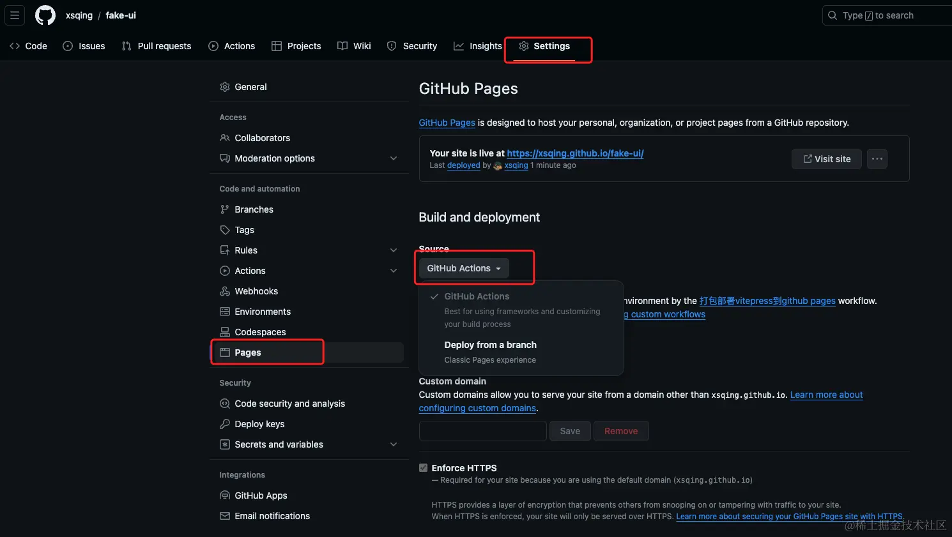Click the people icon beside Collaborators

225,138
